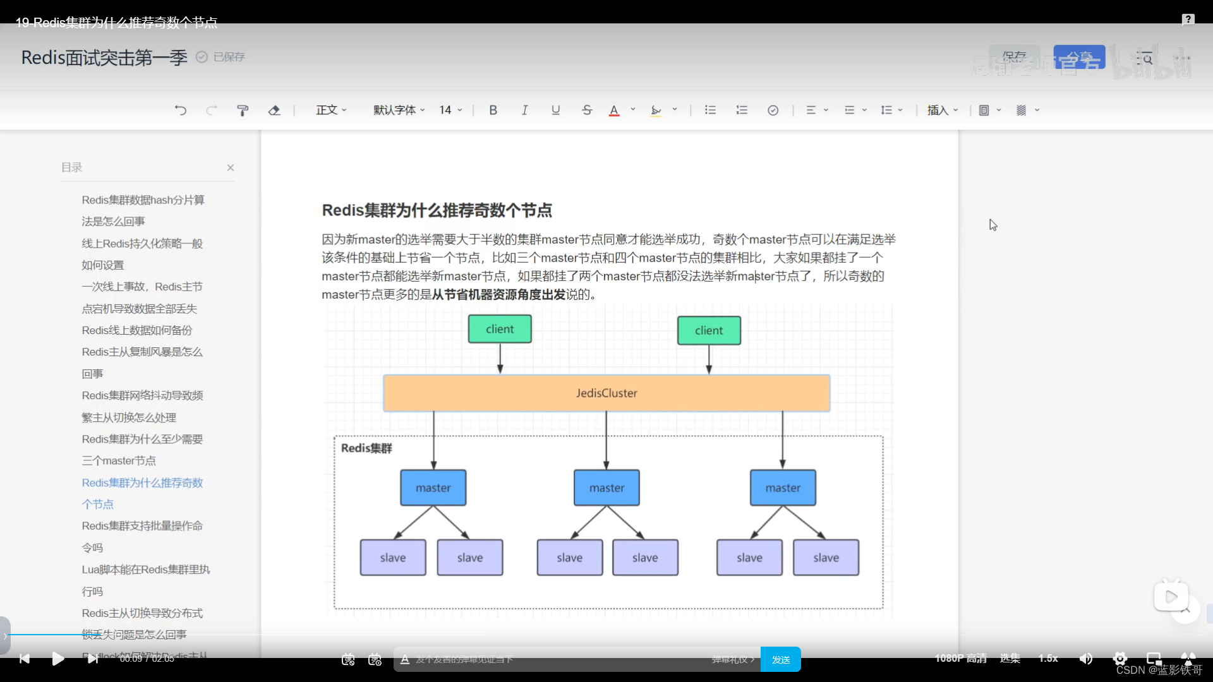Seek along the video progress bar

606,634
